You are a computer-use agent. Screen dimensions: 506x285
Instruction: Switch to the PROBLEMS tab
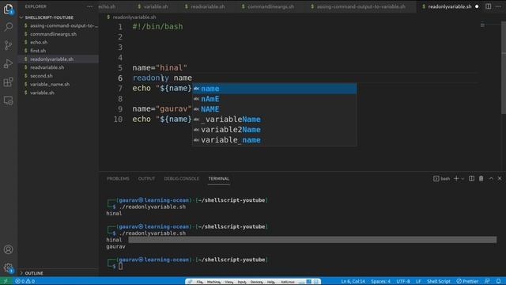pyautogui.click(x=118, y=179)
